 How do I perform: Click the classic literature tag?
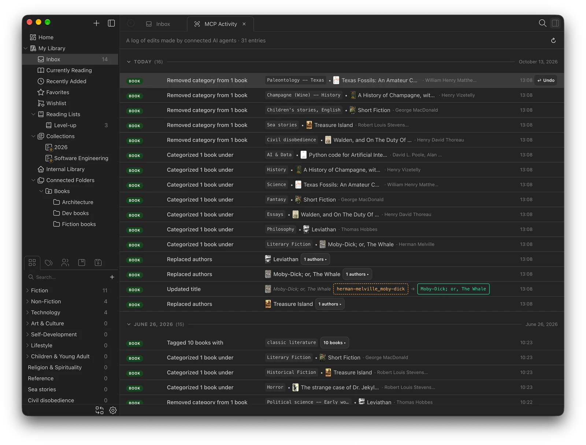point(291,343)
